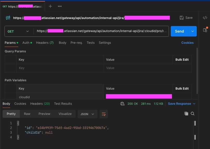Expand Save Response dropdown
The image size is (210, 149).
tap(194, 104)
